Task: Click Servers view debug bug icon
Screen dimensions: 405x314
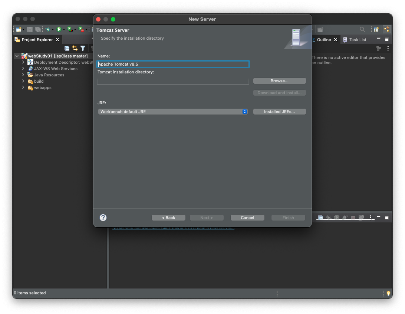Action: pos(329,218)
